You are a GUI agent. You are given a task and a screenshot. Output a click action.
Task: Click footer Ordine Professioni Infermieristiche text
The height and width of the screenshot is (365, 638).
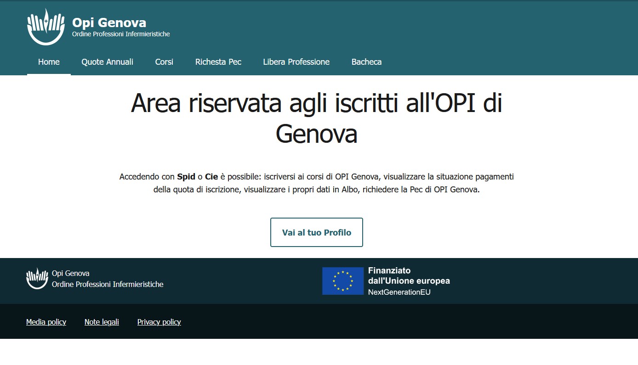pos(108,284)
